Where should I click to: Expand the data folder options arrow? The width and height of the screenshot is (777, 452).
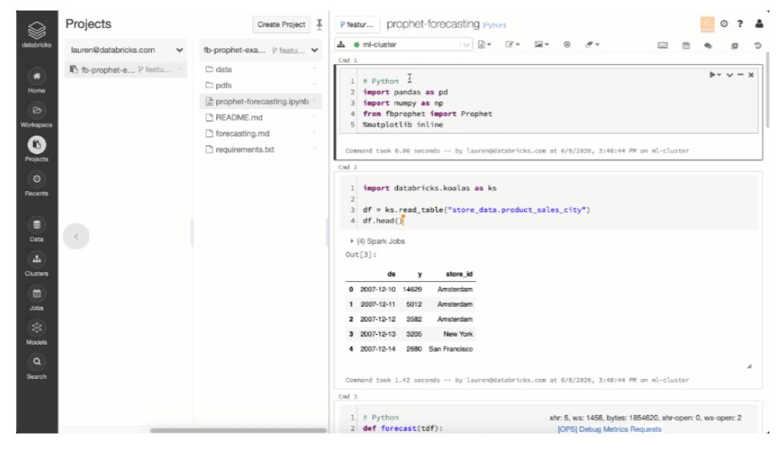[x=314, y=68]
